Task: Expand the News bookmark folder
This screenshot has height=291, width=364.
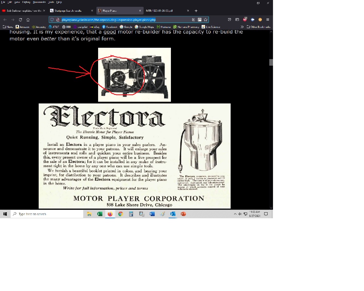Action: (8, 27)
